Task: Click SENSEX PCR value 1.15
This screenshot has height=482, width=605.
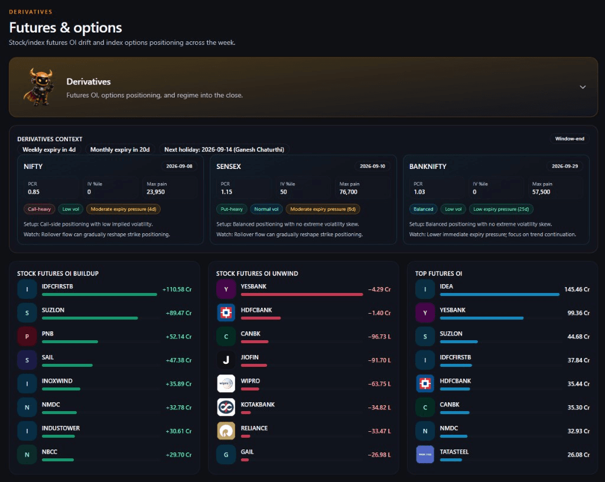Action: coord(226,192)
